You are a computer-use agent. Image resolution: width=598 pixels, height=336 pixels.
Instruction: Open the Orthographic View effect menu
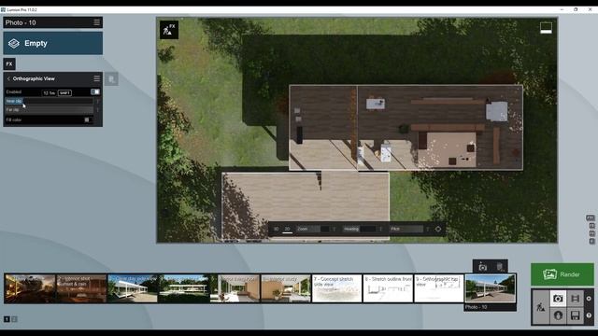point(97,78)
